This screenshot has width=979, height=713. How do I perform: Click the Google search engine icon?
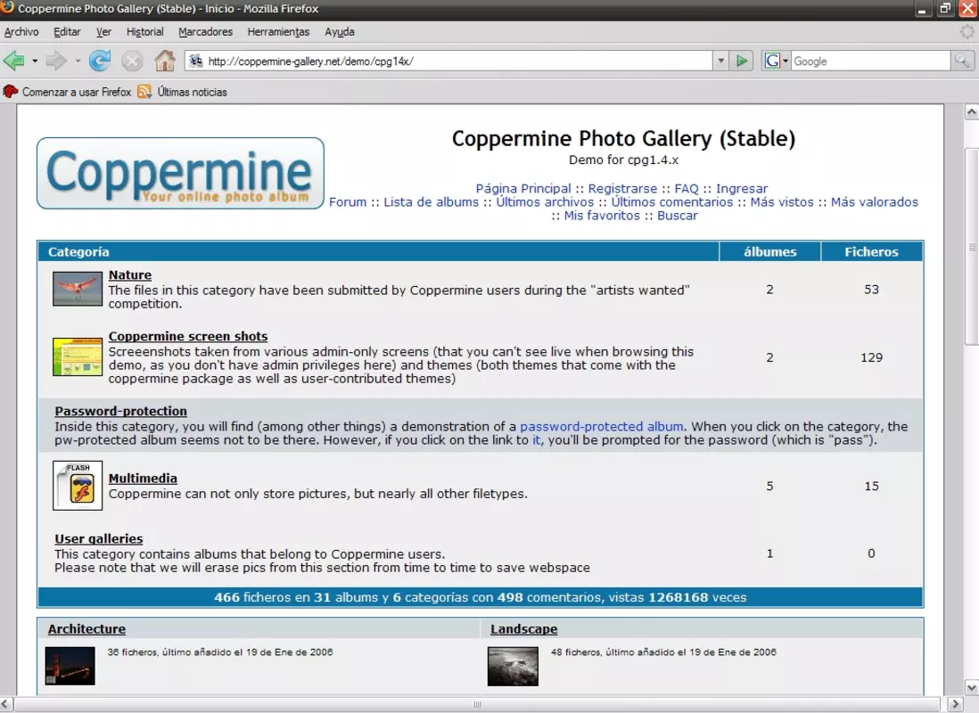click(772, 61)
